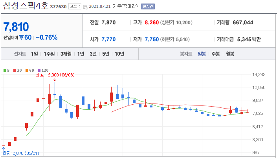Click the y-axis label 12,050

(x=259, y=87)
